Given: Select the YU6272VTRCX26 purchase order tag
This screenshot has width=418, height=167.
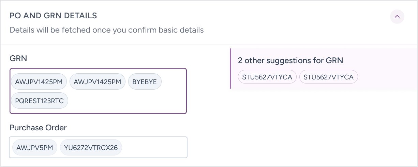Looking at the screenshot, I should pyautogui.click(x=91, y=148).
